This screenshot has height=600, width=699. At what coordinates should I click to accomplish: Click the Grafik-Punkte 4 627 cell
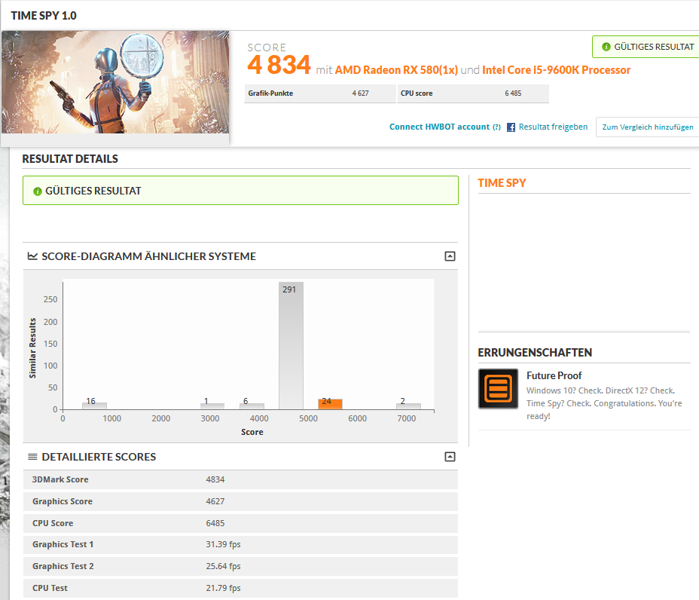pyautogui.click(x=320, y=93)
